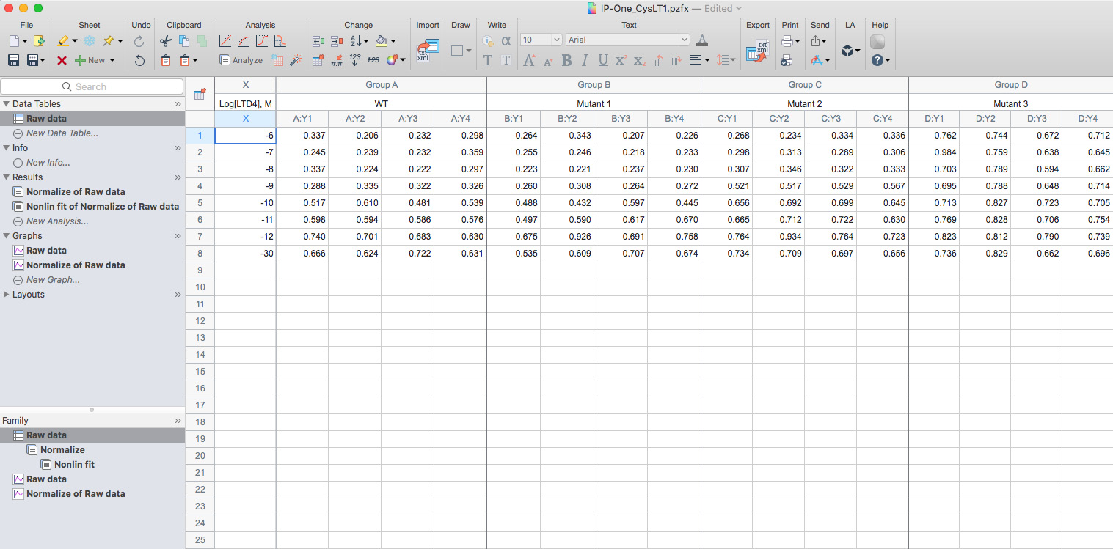
Task: Select Nonlin fit in Family panel
Action: pos(74,465)
